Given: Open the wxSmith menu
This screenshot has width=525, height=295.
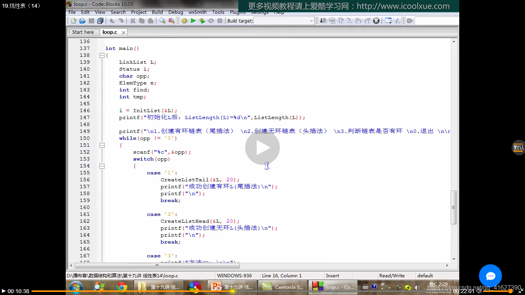Looking at the screenshot, I should (x=198, y=12).
